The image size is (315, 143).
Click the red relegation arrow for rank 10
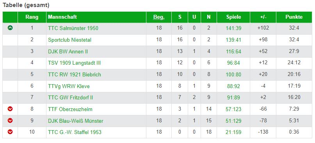[x=10, y=132]
